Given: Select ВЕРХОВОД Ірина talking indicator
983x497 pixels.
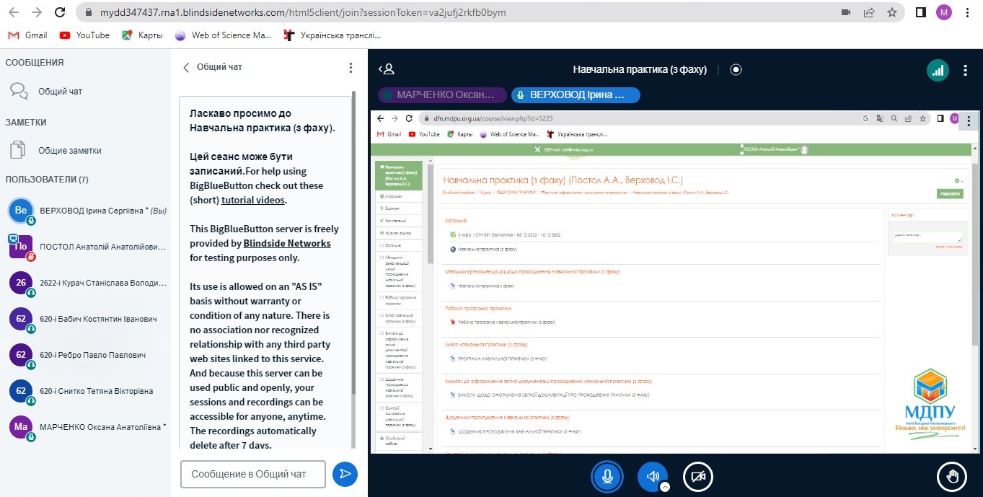Looking at the screenshot, I should click(x=575, y=95).
